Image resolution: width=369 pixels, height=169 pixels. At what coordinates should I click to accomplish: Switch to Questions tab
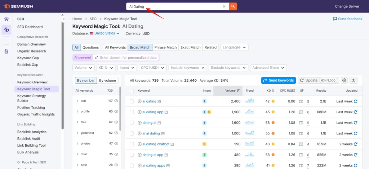tap(90, 47)
